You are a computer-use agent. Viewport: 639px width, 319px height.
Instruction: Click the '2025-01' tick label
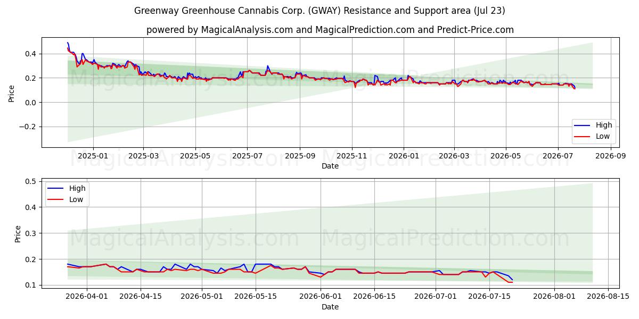pos(93,156)
